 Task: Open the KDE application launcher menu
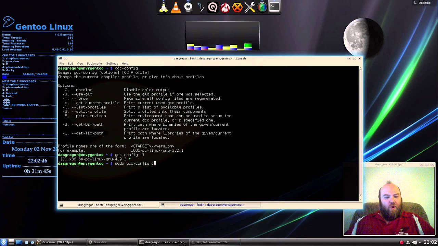coord(4,242)
